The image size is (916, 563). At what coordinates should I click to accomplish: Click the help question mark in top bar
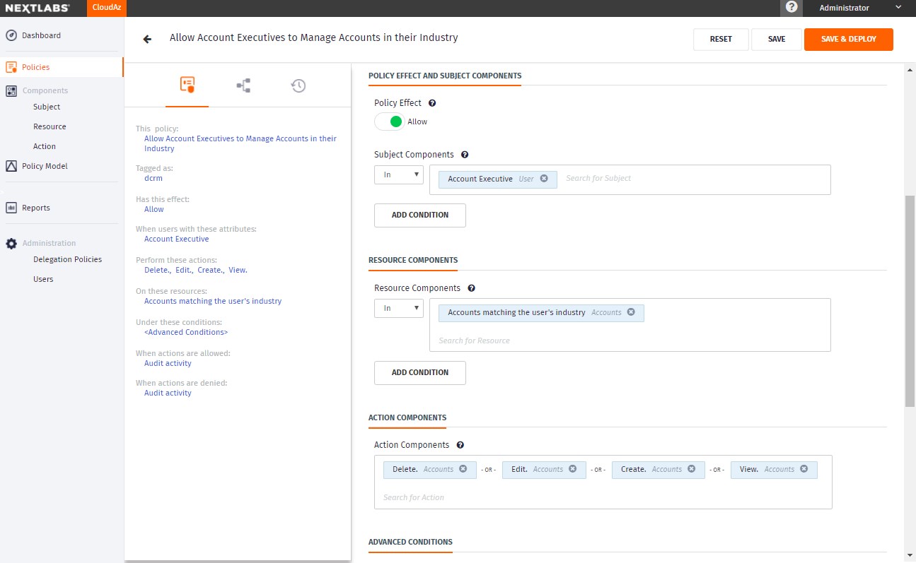[x=792, y=8]
